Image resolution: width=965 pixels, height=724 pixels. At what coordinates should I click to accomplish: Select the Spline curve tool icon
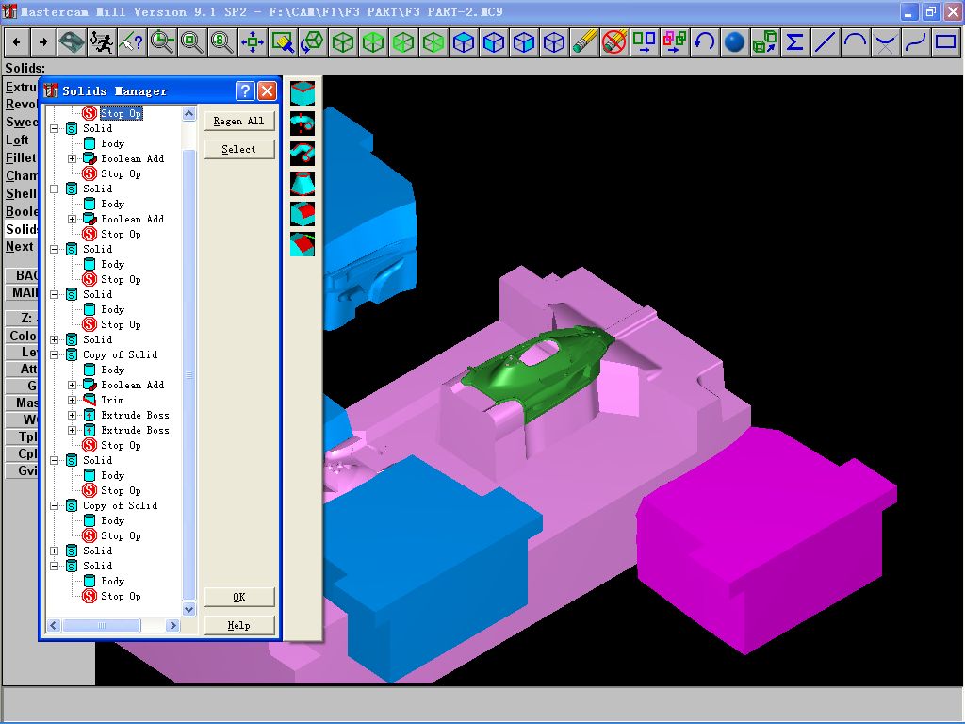pyautogui.click(x=916, y=42)
